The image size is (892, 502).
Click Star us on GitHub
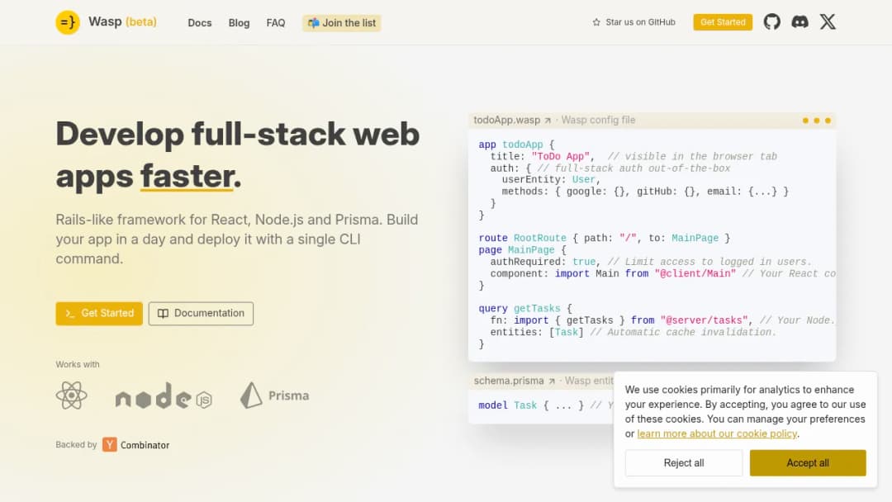[633, 22]
